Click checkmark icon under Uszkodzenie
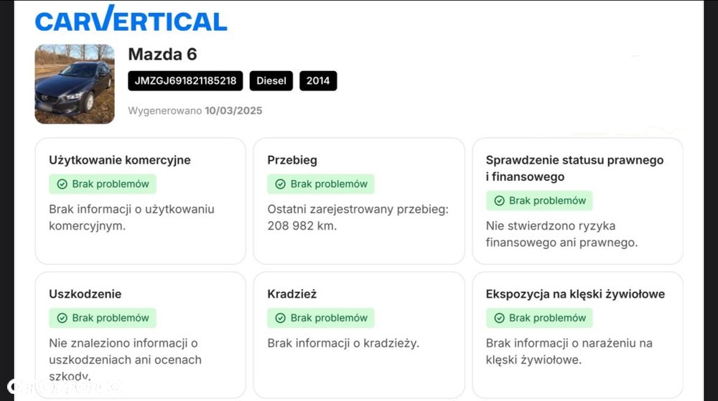 click(62, 318)
